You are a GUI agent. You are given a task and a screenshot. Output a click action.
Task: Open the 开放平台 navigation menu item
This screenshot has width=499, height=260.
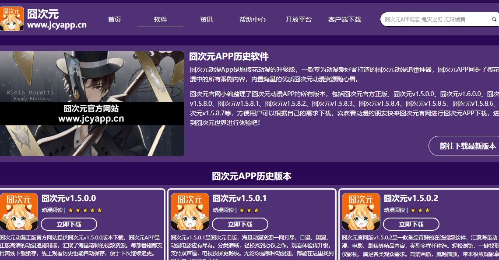[298, 19]
